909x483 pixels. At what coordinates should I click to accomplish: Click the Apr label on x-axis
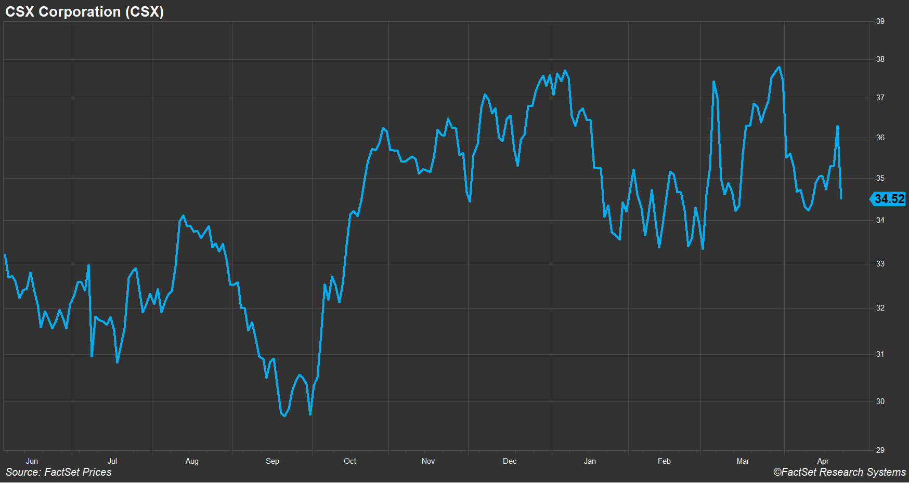tap(823, 461)
